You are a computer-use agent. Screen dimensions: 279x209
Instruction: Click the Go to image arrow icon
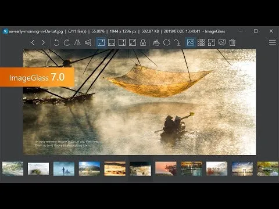tap(177, 42)
